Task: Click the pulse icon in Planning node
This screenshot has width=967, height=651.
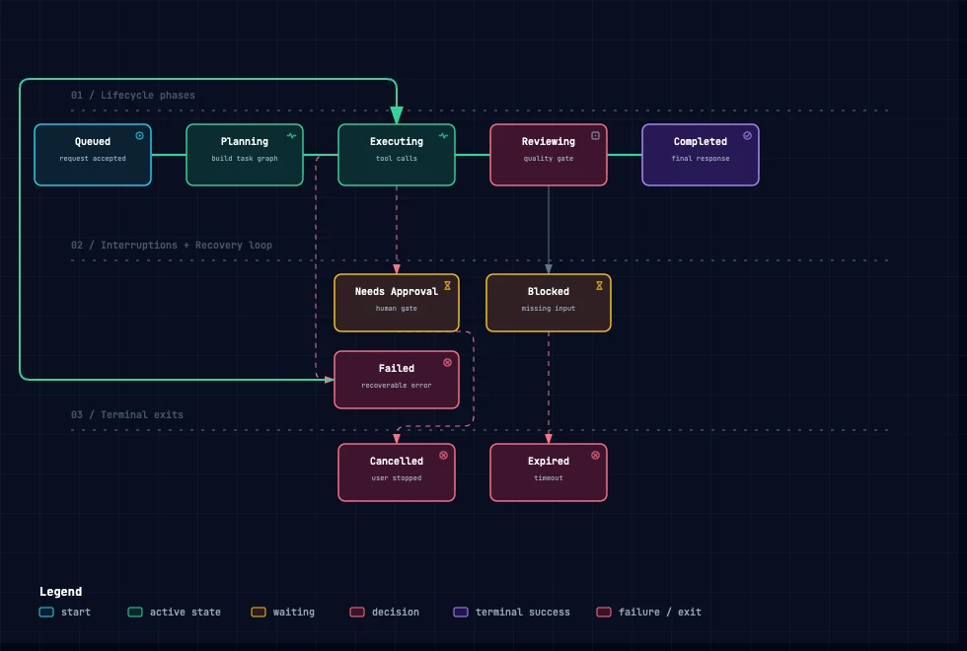Action: click(292, 136)
